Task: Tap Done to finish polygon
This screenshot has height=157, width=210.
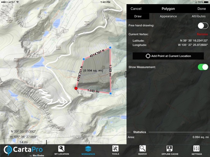Action: pyautogui.click(x=202, y=9)
